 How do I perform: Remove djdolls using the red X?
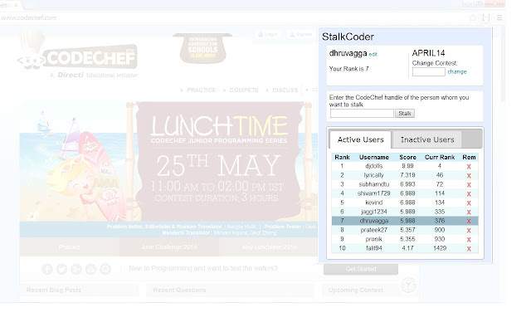tap(469, 166)
